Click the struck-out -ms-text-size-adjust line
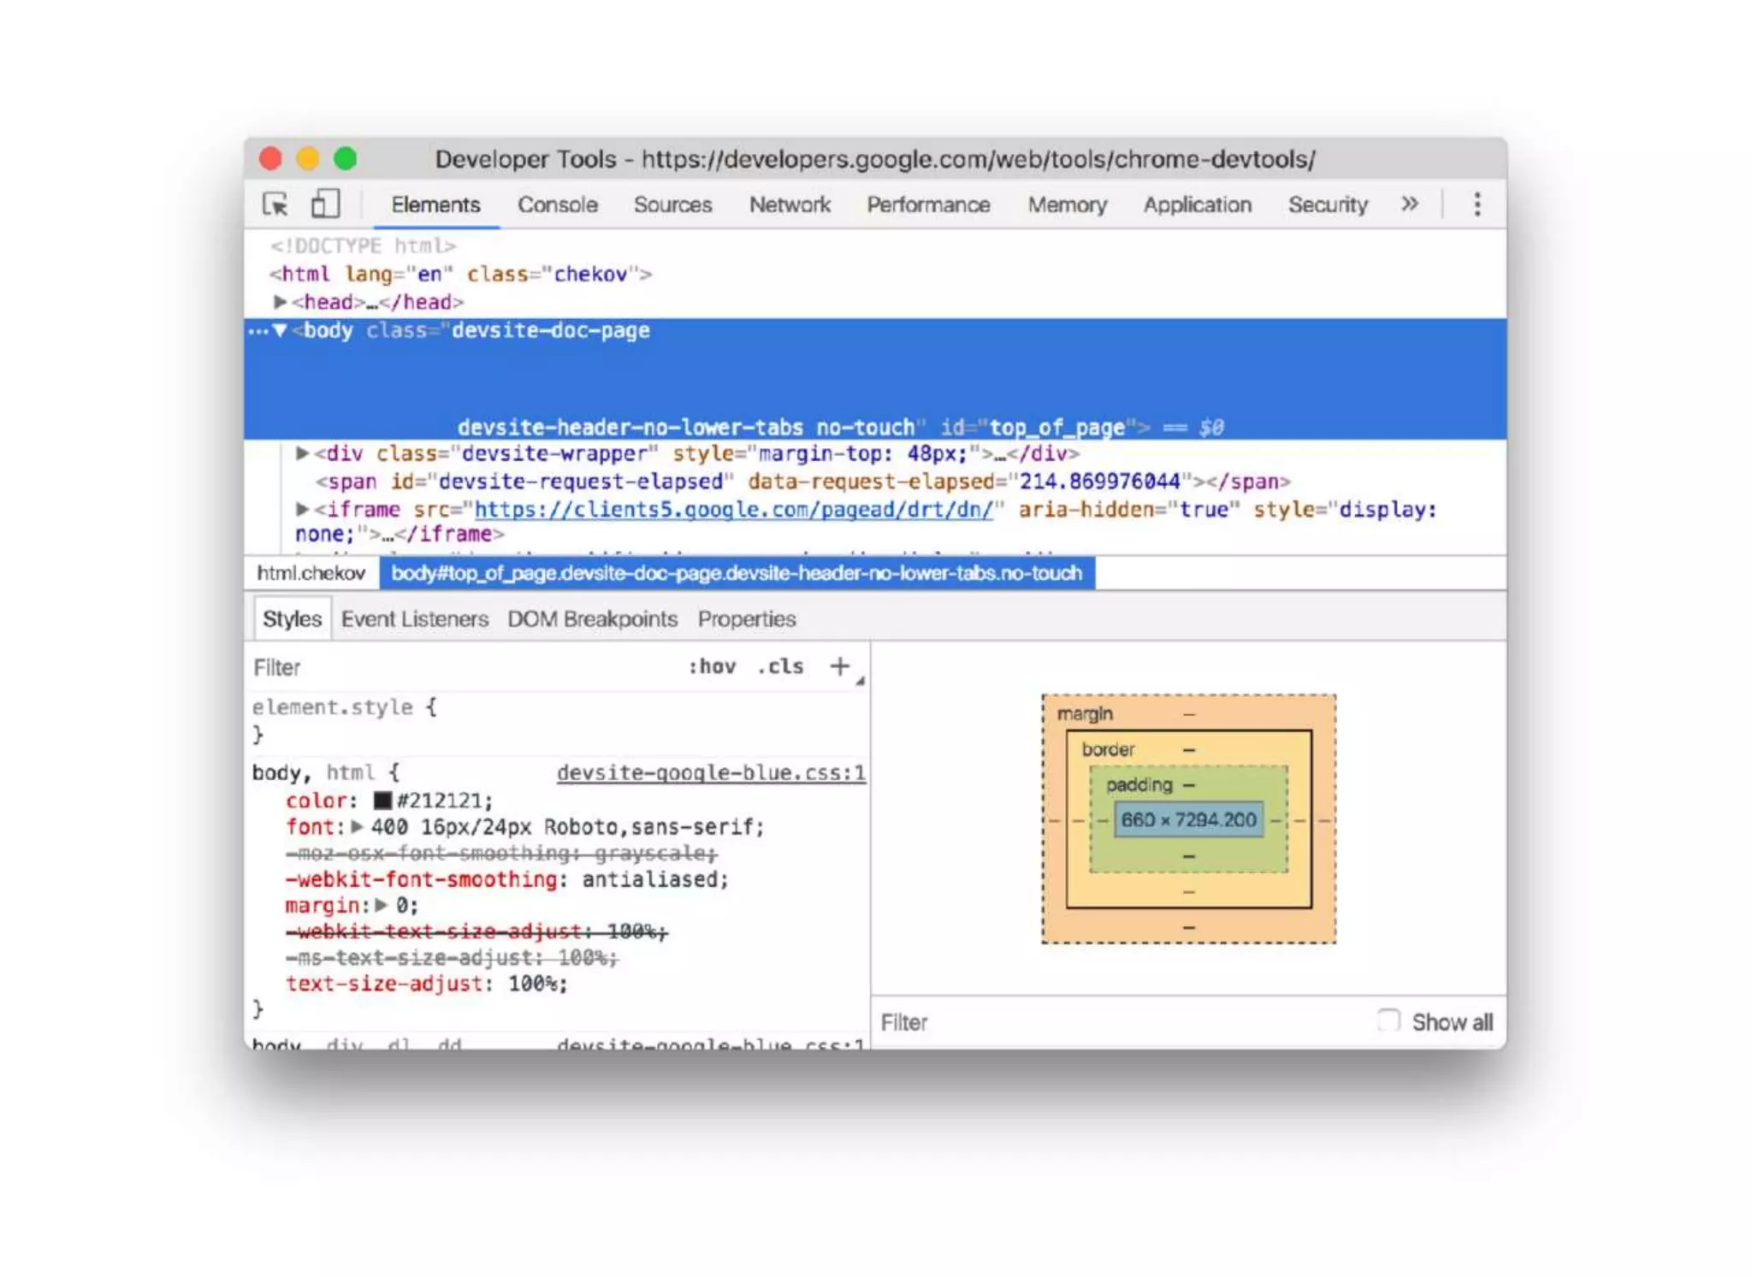This screenshot has width=1752, height=1277. (452, 957)
